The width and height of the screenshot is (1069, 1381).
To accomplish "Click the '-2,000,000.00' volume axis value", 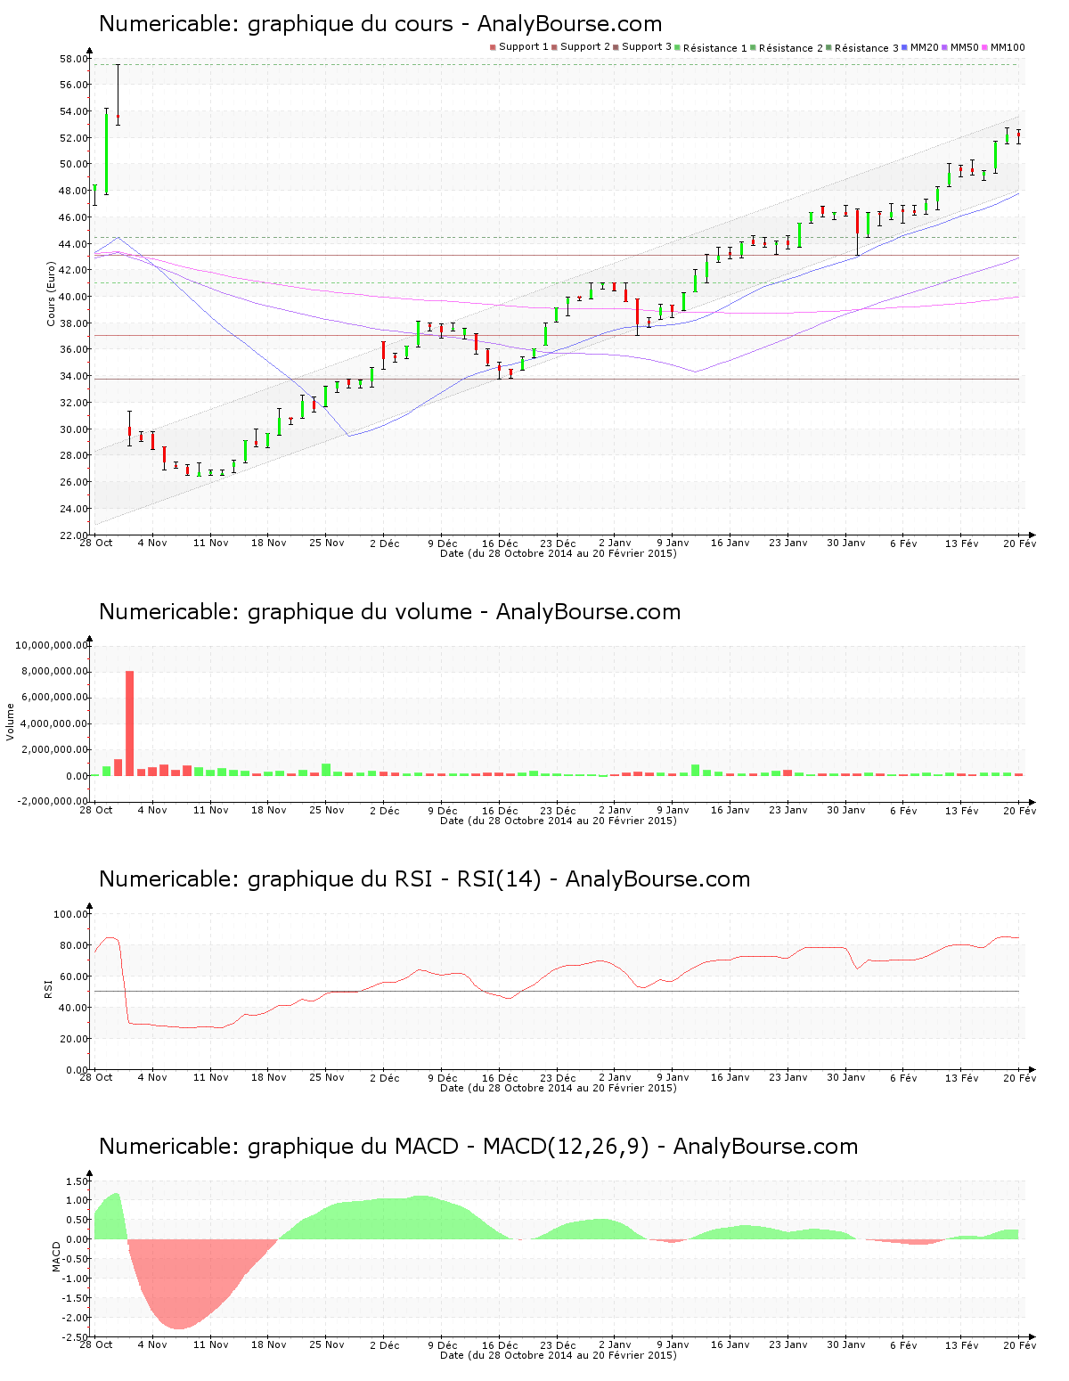I will [x=53, y=801].
